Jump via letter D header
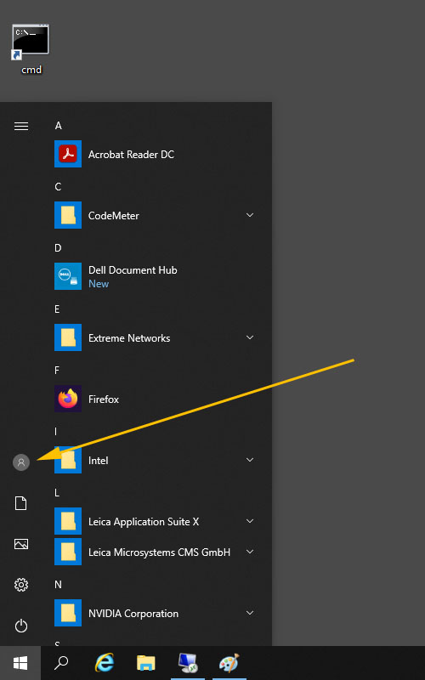This screenshot has width=425, height=680. pyautogui.click(x=58, y=248)
